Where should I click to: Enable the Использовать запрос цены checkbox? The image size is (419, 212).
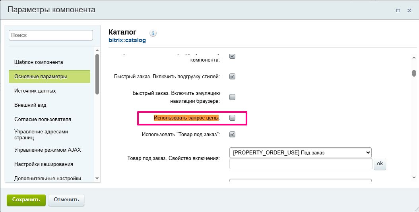point(233,118)
